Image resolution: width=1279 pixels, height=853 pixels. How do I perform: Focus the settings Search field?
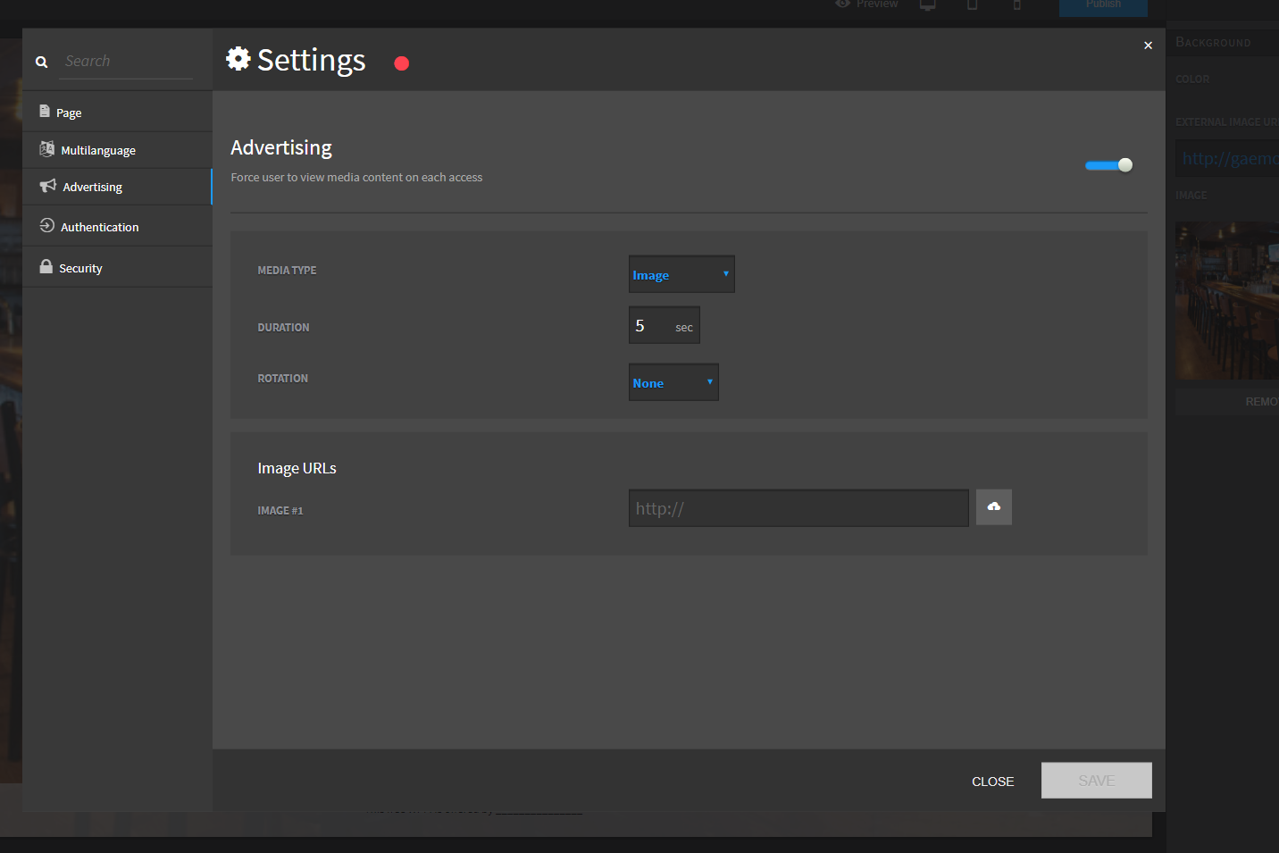pyautogui.click(x=126, y=62)
